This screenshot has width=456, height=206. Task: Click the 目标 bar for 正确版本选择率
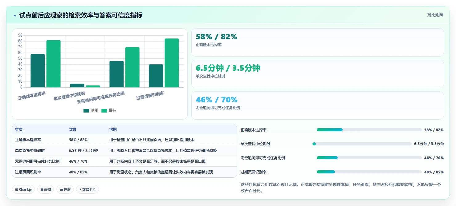point(54,64)
